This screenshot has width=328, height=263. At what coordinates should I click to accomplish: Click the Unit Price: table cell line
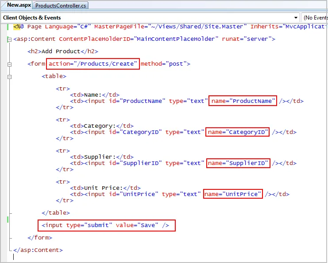(x=105, y=188)
